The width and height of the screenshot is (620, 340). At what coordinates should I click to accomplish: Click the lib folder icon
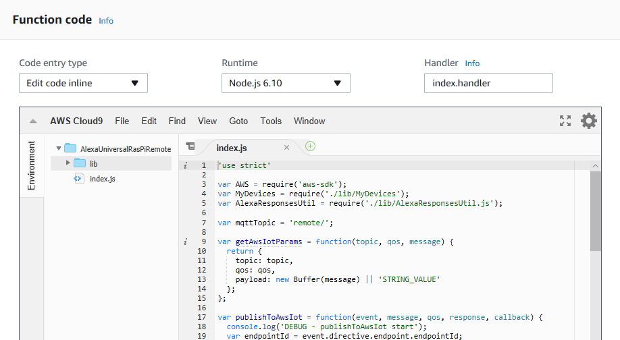[80, 163]
